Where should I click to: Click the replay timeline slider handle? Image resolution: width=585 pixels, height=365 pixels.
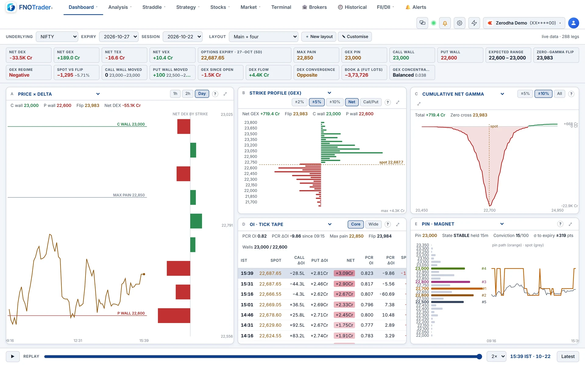(x=479, y=356)
